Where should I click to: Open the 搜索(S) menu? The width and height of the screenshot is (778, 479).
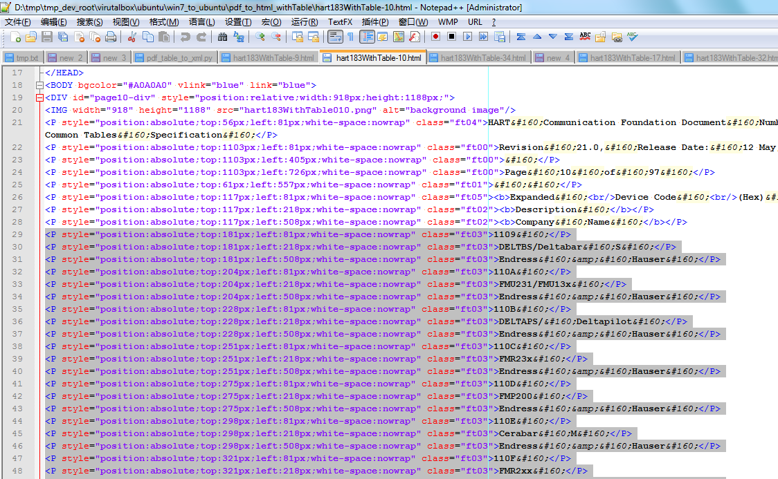(90, 22)
